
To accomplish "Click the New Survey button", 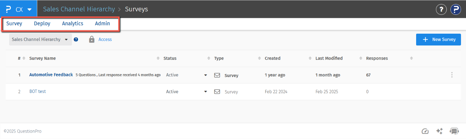I will 438,39.
